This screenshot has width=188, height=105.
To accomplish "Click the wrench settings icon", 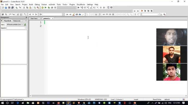I will click(164, 14).
